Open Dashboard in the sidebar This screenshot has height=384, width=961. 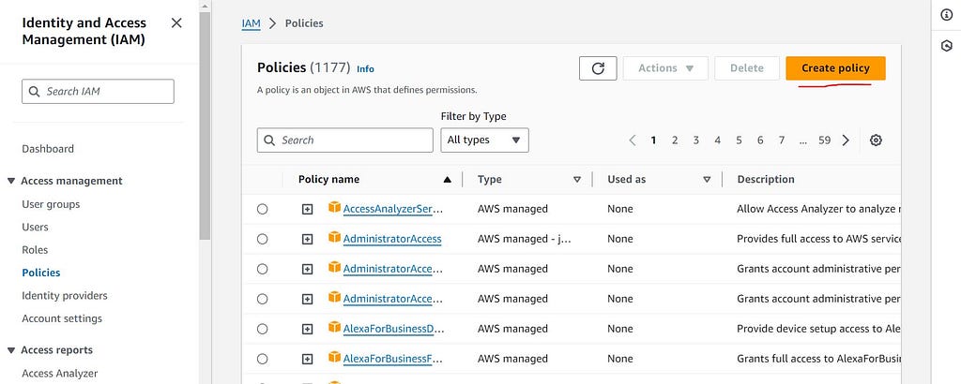point(48,149)
